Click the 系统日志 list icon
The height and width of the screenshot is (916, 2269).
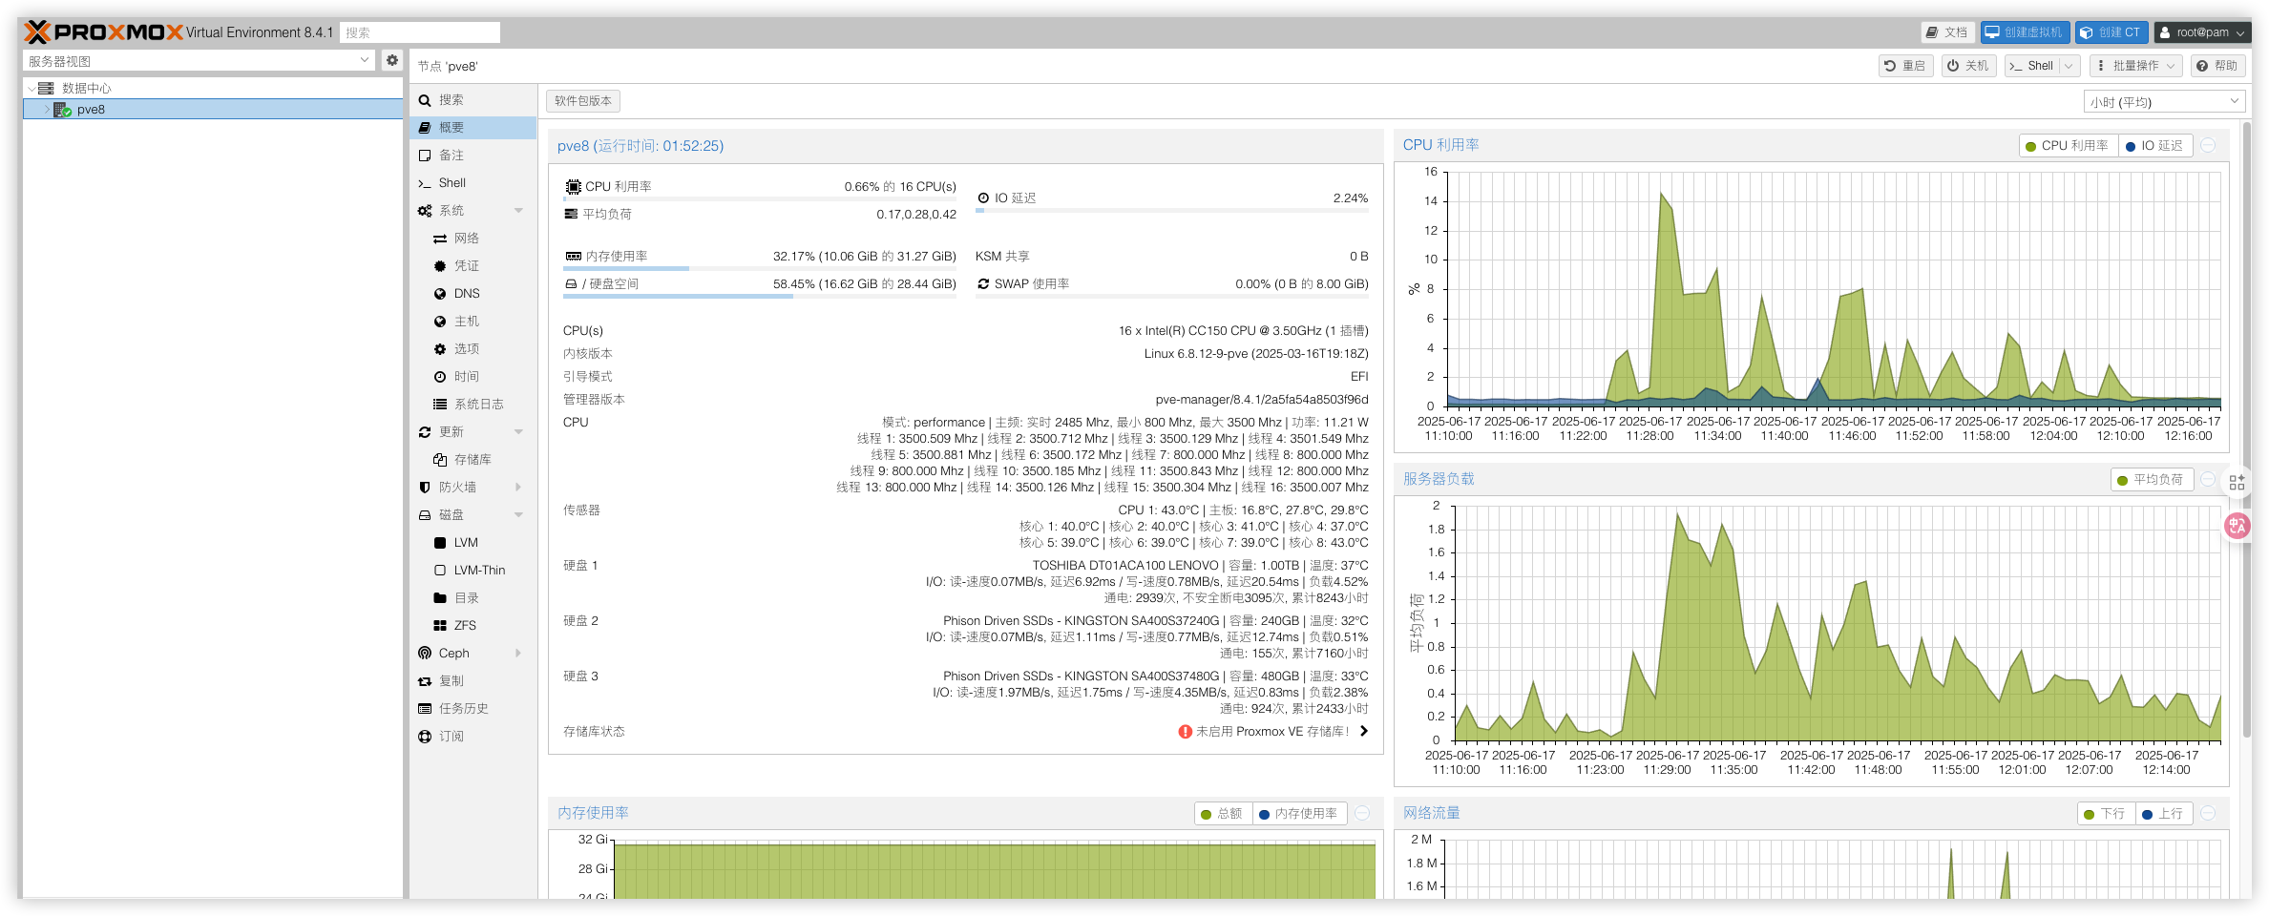440,405
